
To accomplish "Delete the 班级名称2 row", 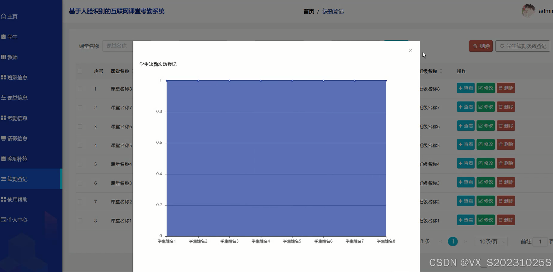I will [x=506, y=201].
